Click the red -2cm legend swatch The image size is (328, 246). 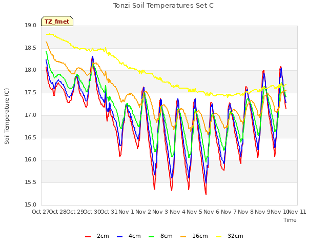pyautogui.click(x=88, y=237)
